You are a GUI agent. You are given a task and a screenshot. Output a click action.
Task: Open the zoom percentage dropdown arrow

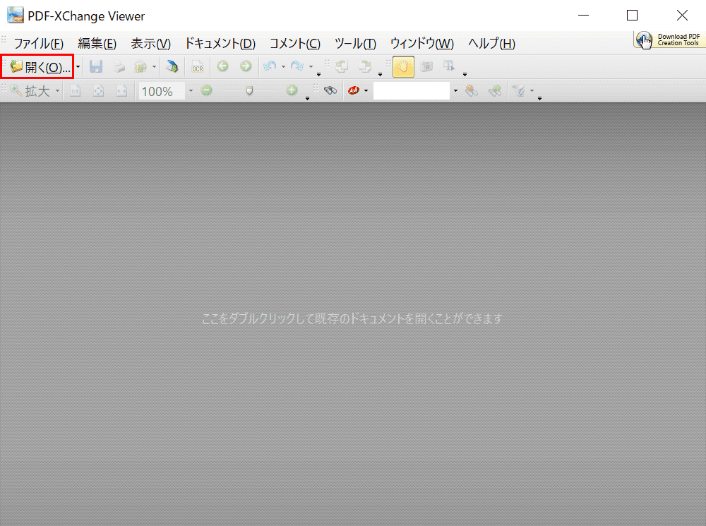(191, 91)
